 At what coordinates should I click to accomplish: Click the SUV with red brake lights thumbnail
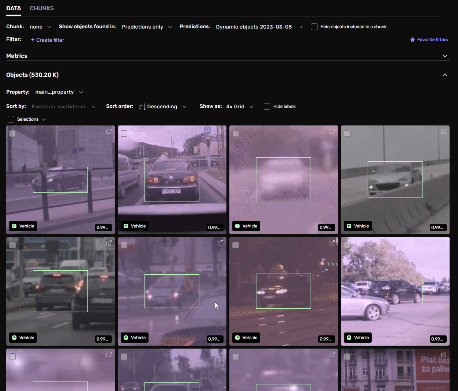coord(60,291)
